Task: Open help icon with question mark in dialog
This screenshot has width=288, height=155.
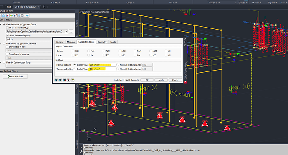Action: (73, 80)
